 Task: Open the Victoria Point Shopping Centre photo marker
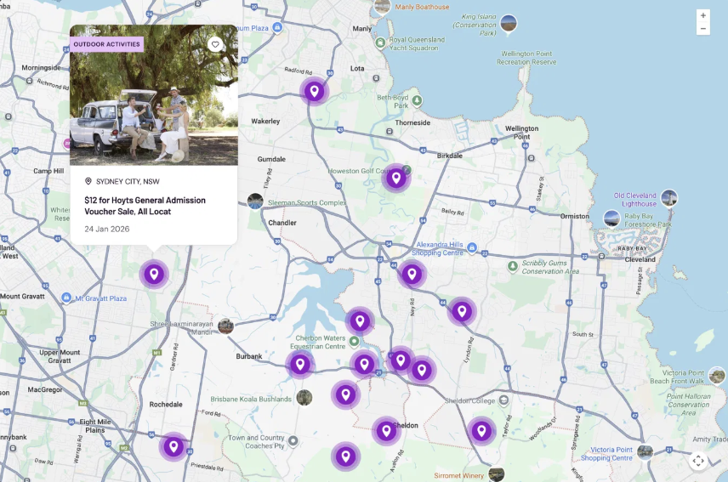[x=645, y=451]
